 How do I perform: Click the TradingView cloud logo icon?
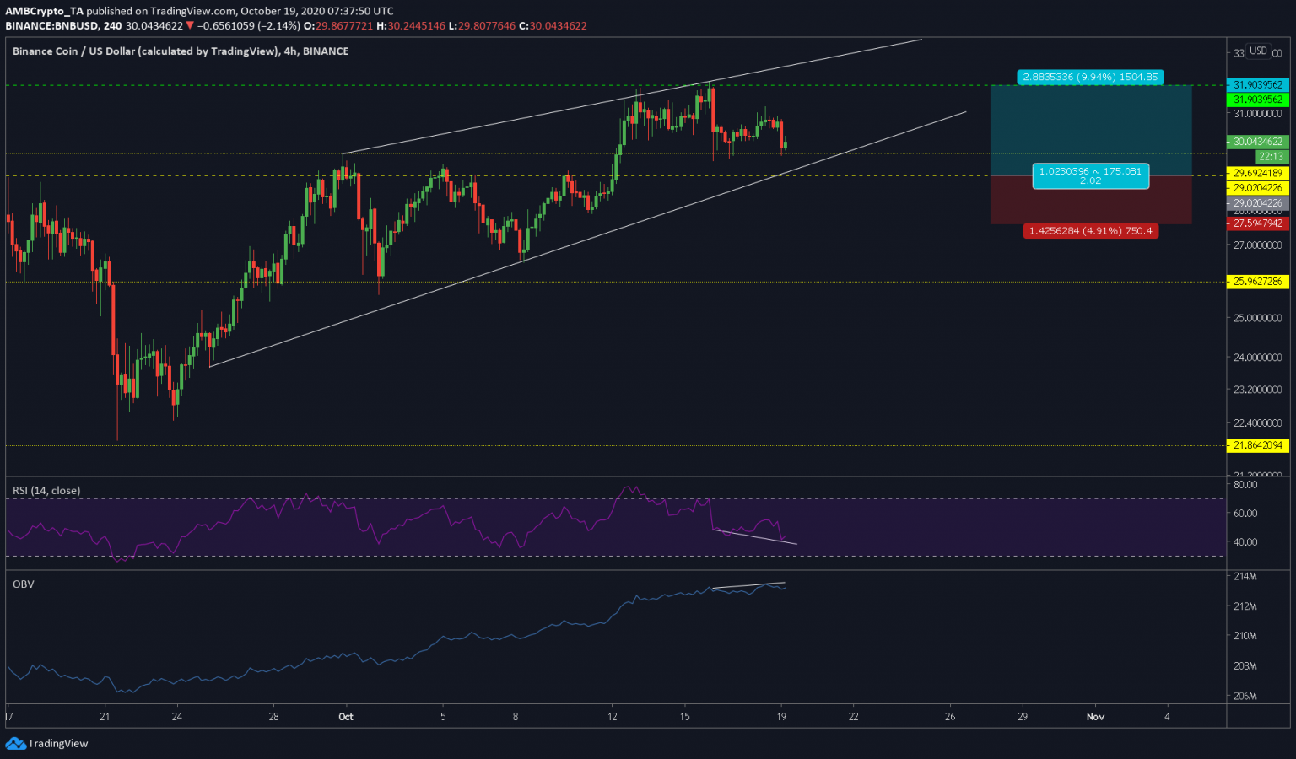[15, 743]
